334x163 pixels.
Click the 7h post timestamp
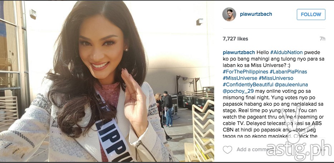coord(322,39)
